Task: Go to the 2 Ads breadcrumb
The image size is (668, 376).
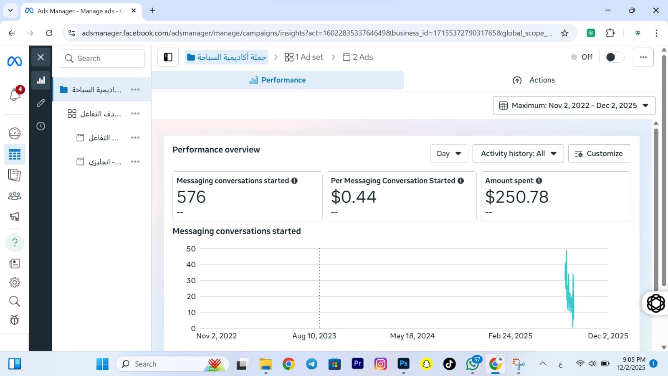Action: [x=358, y=57]
